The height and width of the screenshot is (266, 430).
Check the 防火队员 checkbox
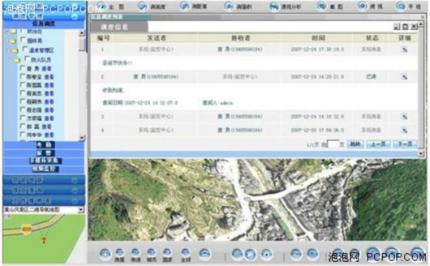[x=27, y=59]
